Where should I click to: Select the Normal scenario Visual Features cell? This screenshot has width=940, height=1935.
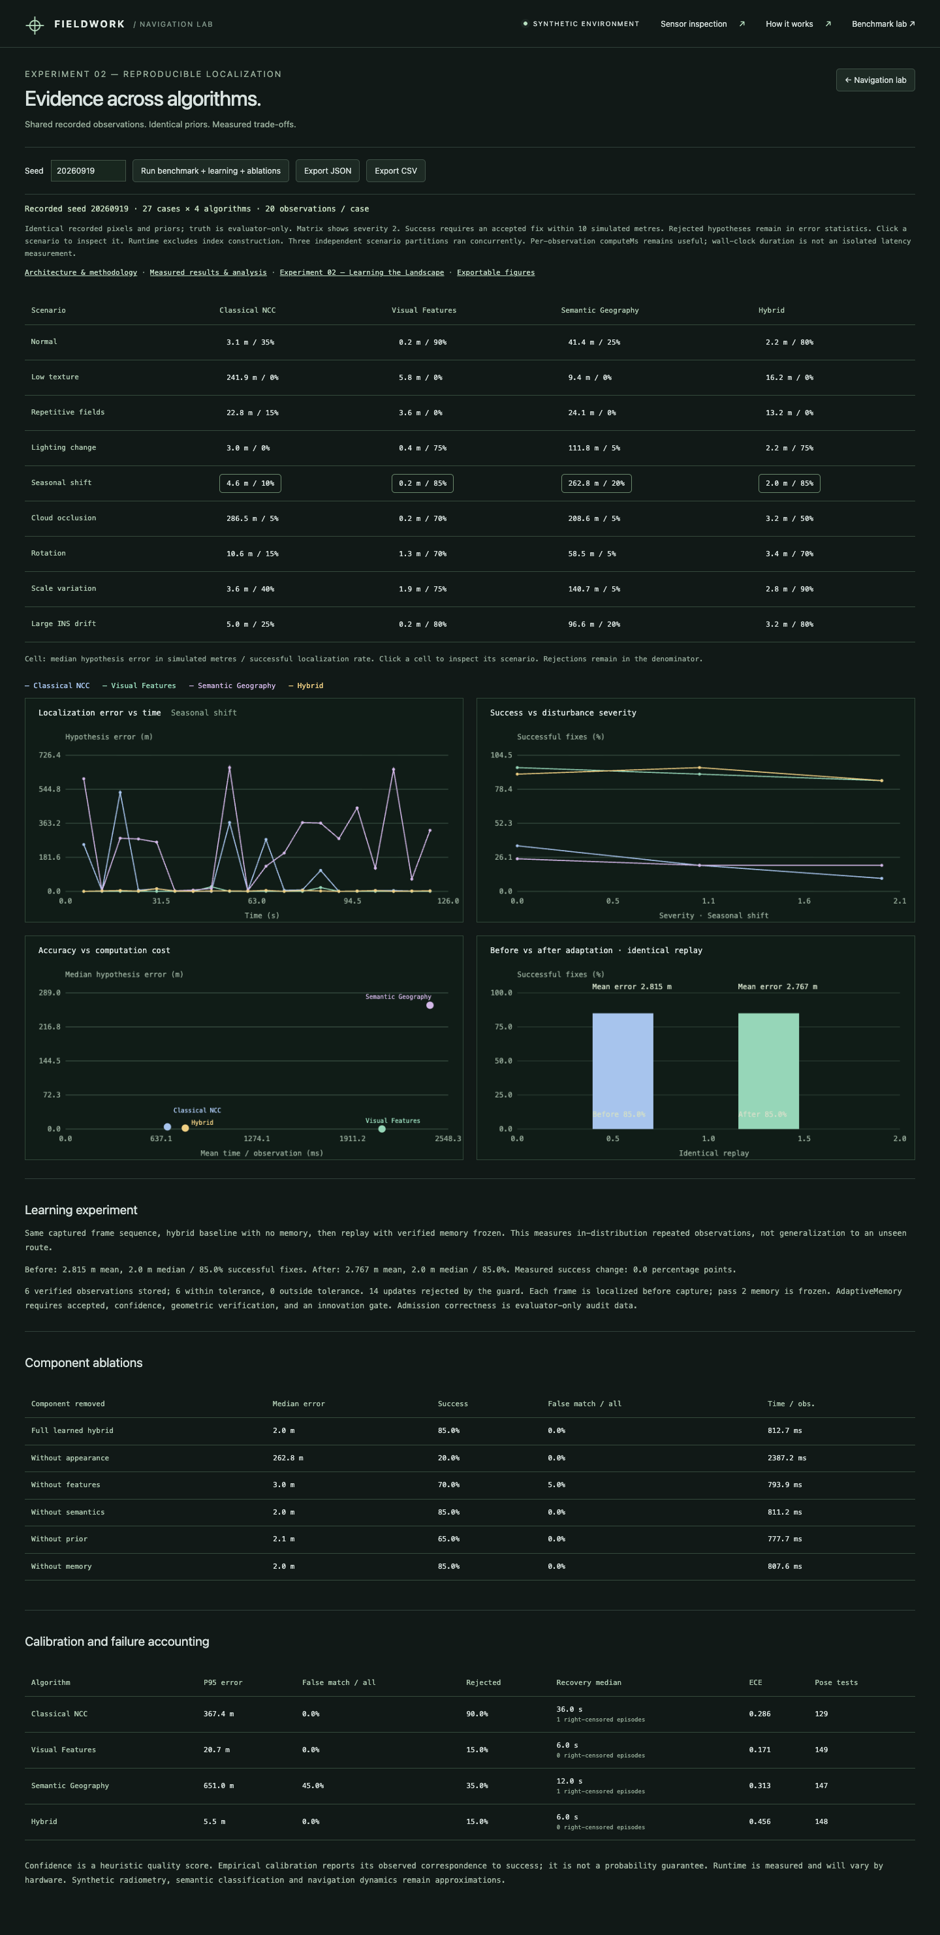pyautogui.click(x=422, y=343)
